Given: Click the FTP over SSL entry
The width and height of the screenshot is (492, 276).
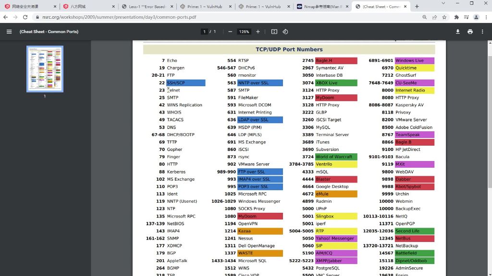Looking at the screenshot, I should tap(260, 172).
